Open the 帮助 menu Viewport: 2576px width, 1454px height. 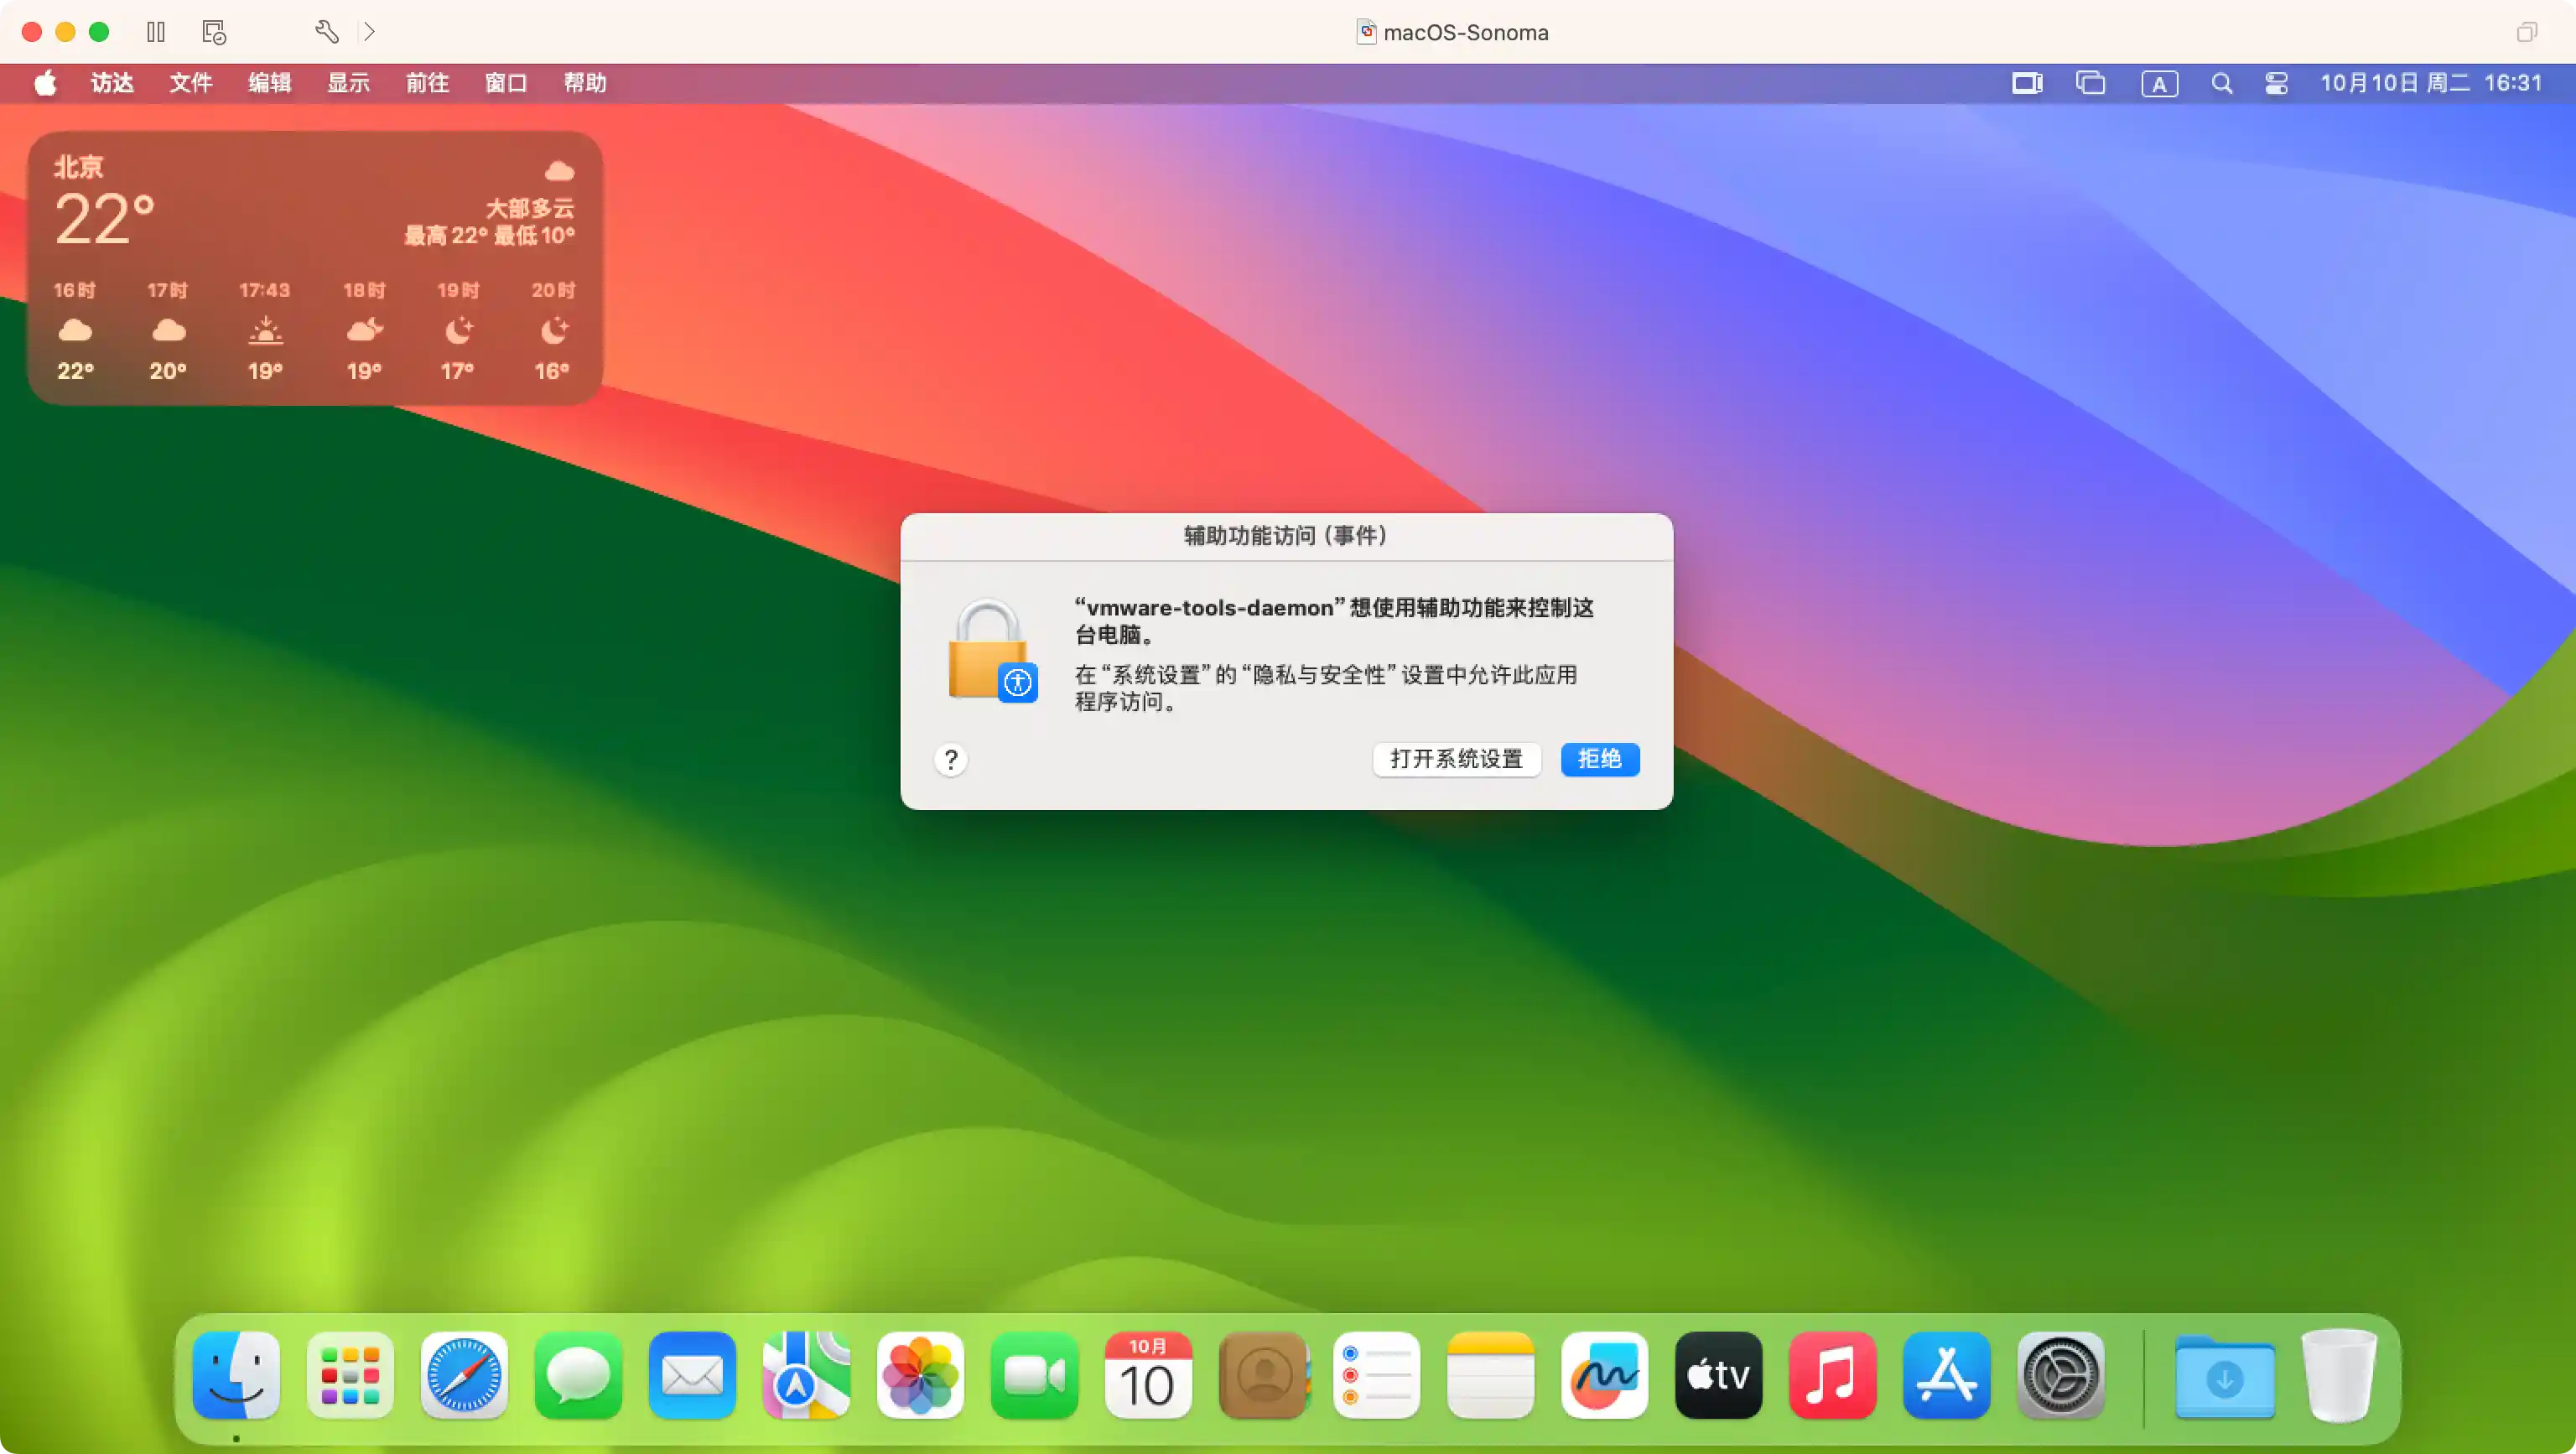(585, 83)
